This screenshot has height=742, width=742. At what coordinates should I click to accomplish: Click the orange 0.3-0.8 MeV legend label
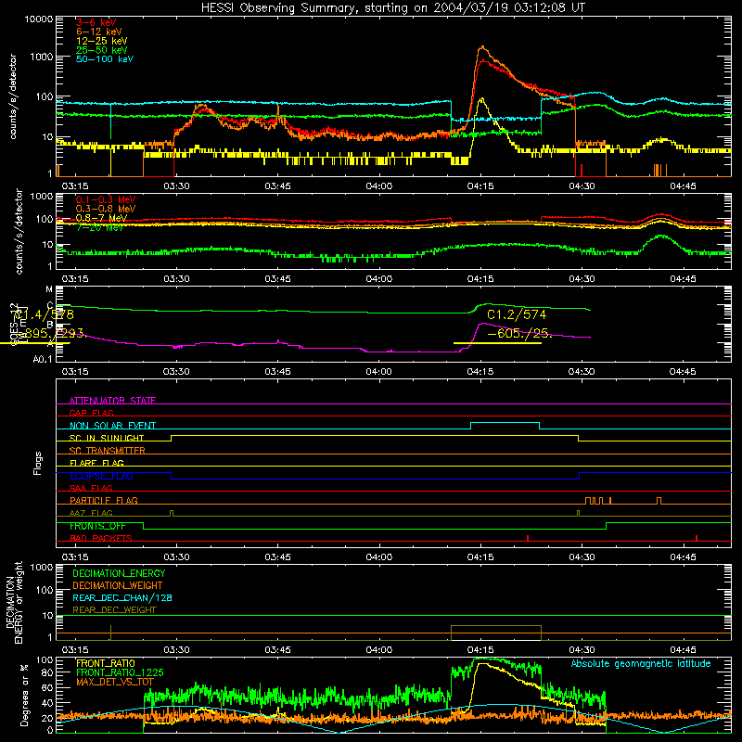point(106,209)
